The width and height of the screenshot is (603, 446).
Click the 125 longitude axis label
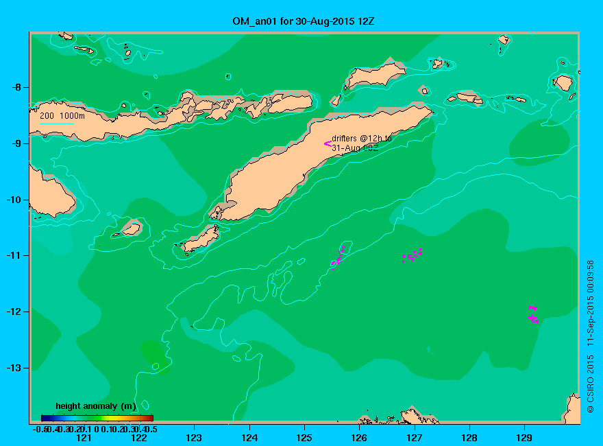pyautogui.click(x=304, y=438)
